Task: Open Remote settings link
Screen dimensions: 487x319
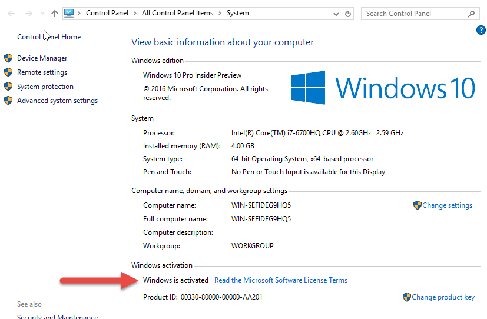Action: click(x=42, y=72)
